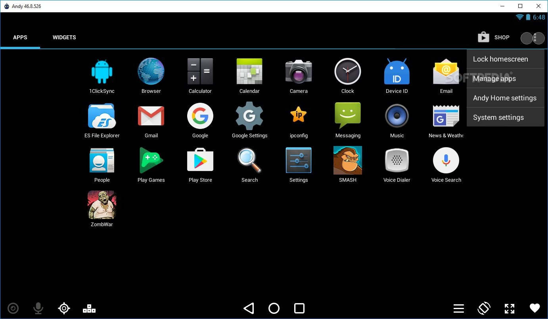Toggle fullscreen mode icon
The width and height of the screenshot is (548, 319).
coord(510,308)
